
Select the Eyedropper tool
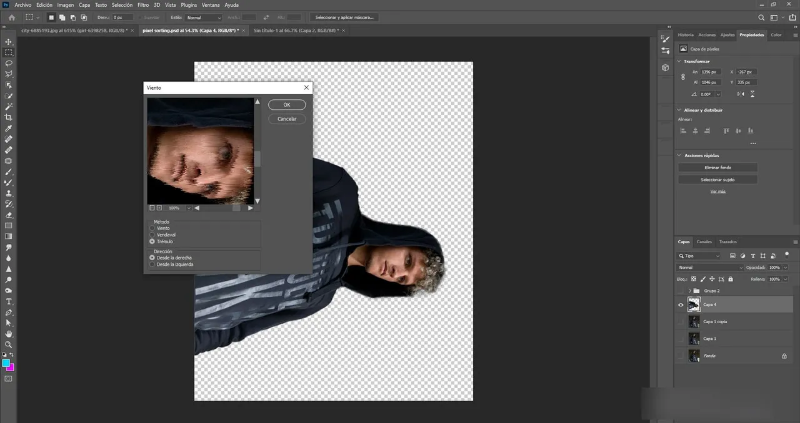(x=9, y=128)
